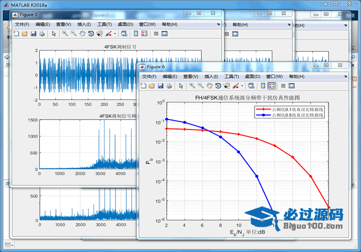
Task: Toggle Hide Plot Tools in Figure 6
Action: (283, 86)
